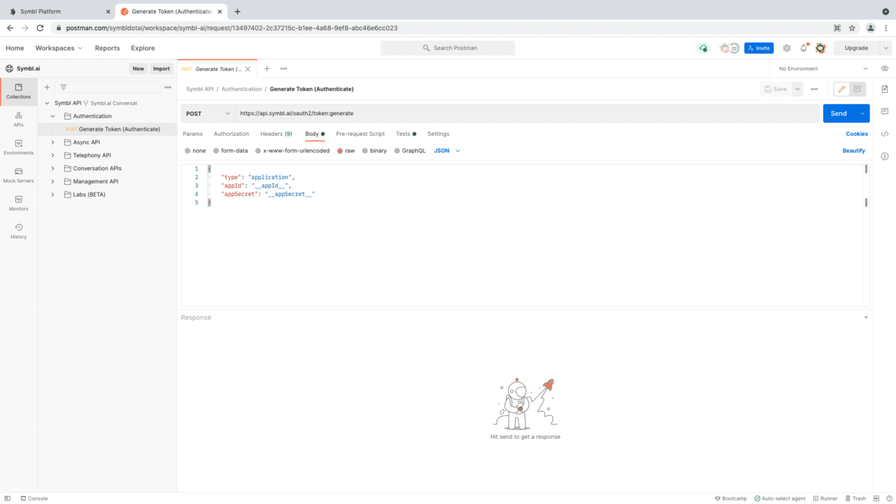Open the Monitors sidebar panel
Viewport: 896px width, 504px height.
17,202
